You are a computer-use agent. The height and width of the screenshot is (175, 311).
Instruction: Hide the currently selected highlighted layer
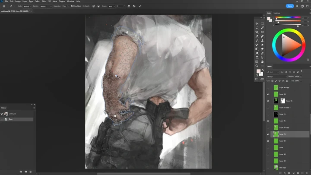[268, 134]
